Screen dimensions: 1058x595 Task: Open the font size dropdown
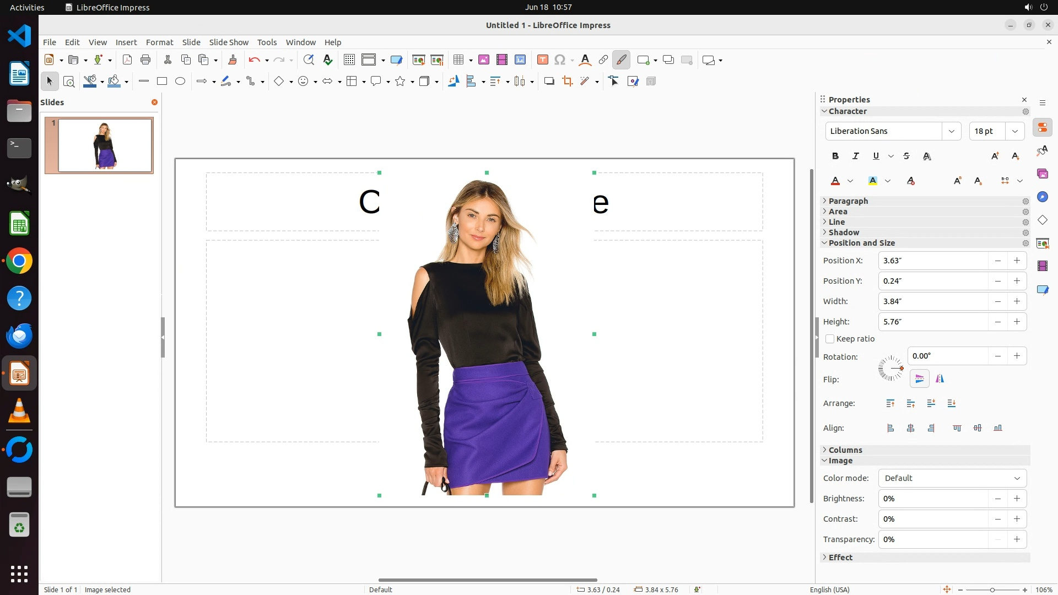[x=1014, y=131]
